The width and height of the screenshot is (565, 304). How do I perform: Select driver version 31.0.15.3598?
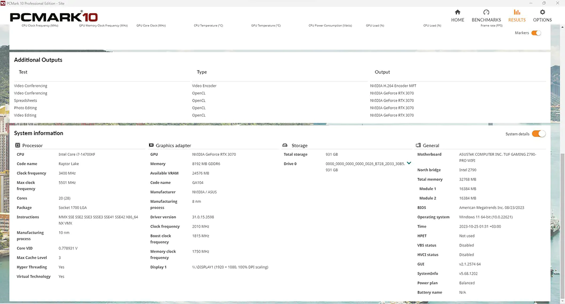203,217
